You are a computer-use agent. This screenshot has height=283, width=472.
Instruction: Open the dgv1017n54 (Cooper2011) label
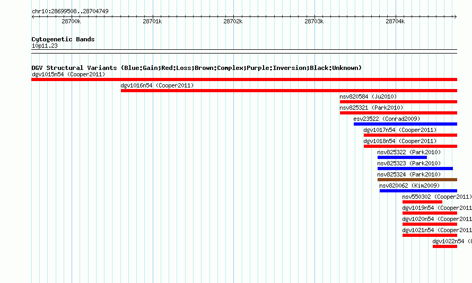[x=400, y=130]
